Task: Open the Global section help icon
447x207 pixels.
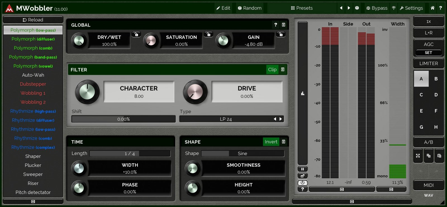Action: [x=275, y=25]
